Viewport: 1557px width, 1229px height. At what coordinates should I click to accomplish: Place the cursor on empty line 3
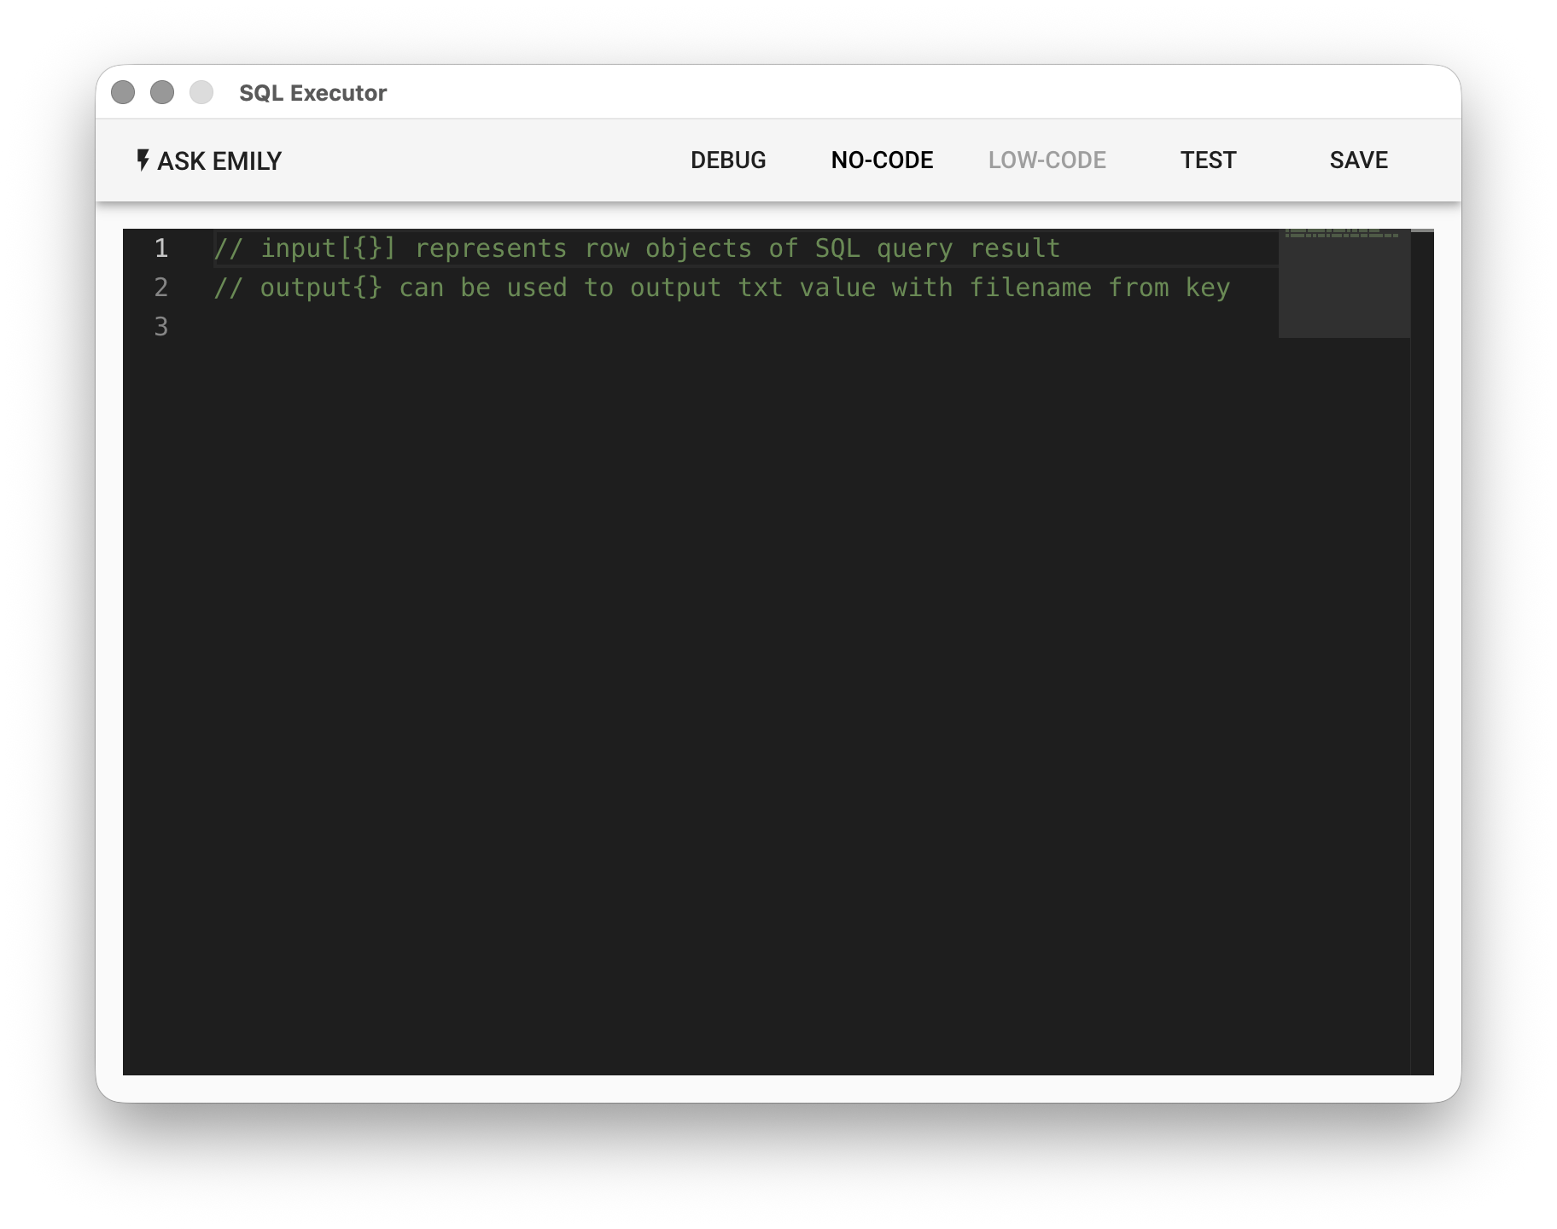[598, 327]
